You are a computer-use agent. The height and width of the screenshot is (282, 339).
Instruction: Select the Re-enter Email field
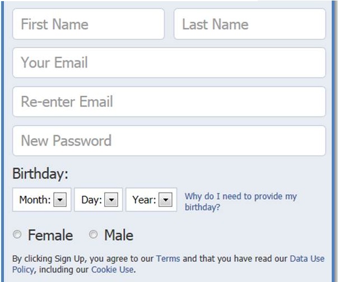coord(169,102)
